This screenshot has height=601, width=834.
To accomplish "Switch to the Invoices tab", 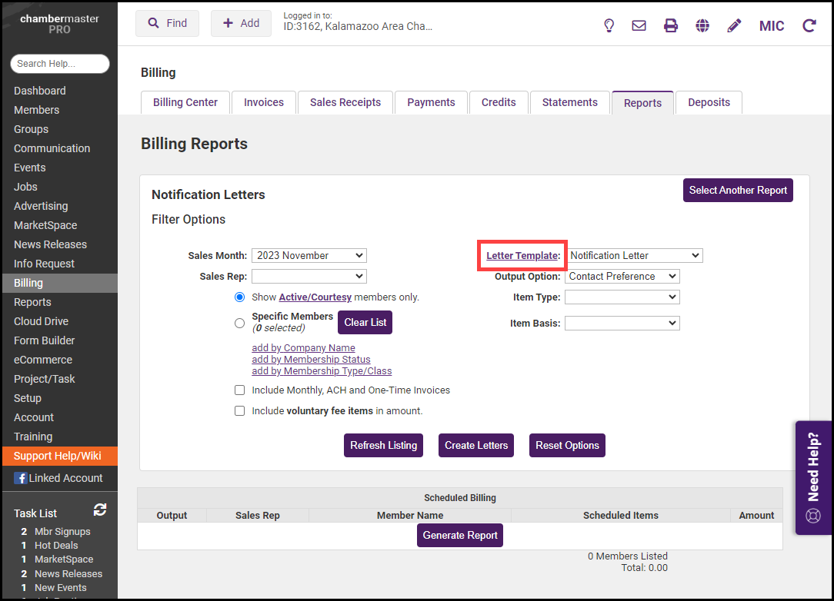I will click(x=264, y=102).
